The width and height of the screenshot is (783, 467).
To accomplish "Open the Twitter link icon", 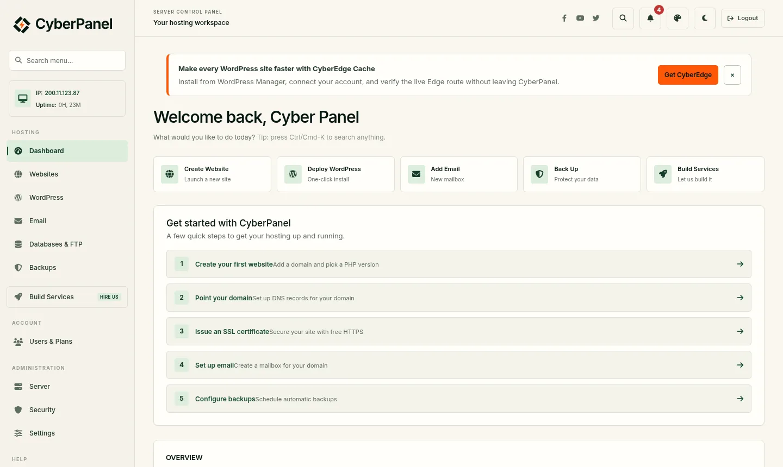I will [x=596, y=18].
